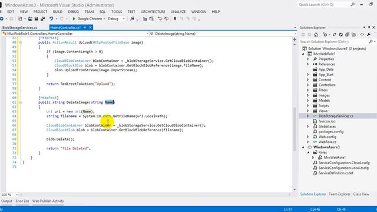The image size is (377, 212).
Task: Click Pending Changes Filter icon in Solution Explorer
Action: click(325, 35)
